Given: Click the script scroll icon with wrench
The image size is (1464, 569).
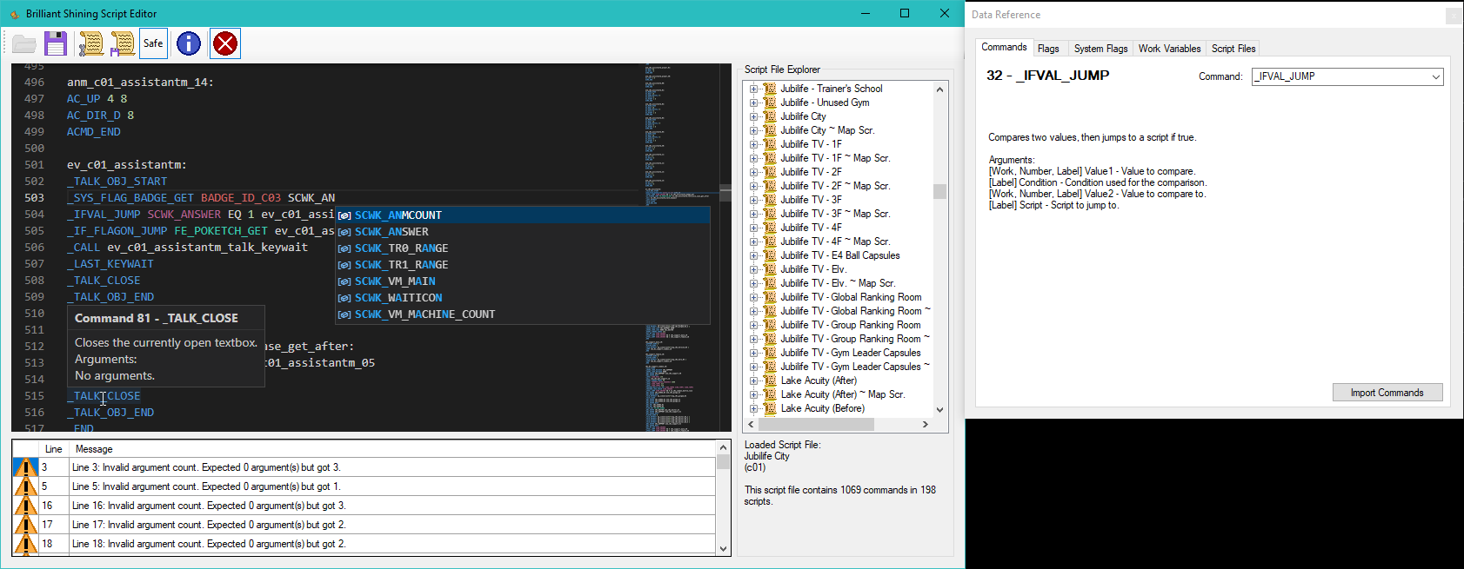Looking at the screenshot, I should tap(90, 43).
